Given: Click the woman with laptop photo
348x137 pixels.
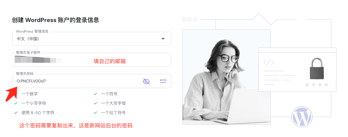Looking at the screenshot, I should pos(226,77).
